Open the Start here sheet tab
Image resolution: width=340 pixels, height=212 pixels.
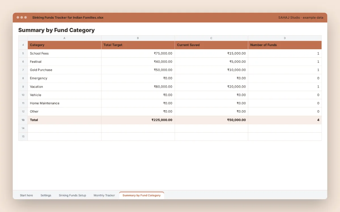point(26,195)
